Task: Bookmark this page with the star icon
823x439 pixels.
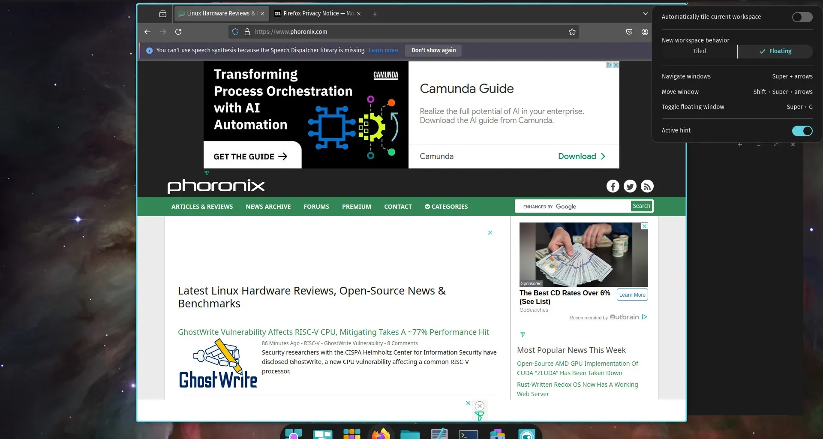Action: click(x=572, y=32)
